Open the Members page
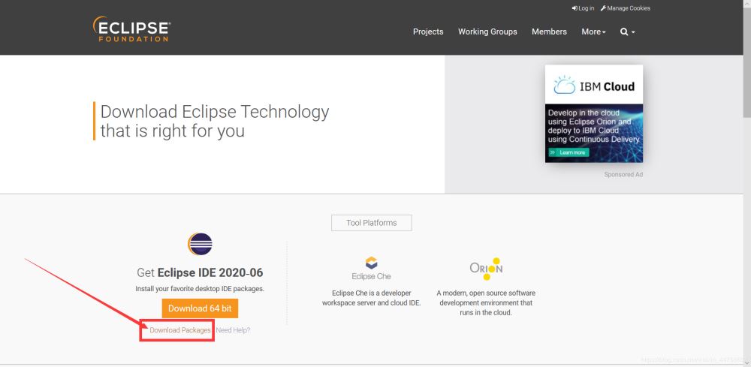The image size is (751, 367). [x=549, y=32]
